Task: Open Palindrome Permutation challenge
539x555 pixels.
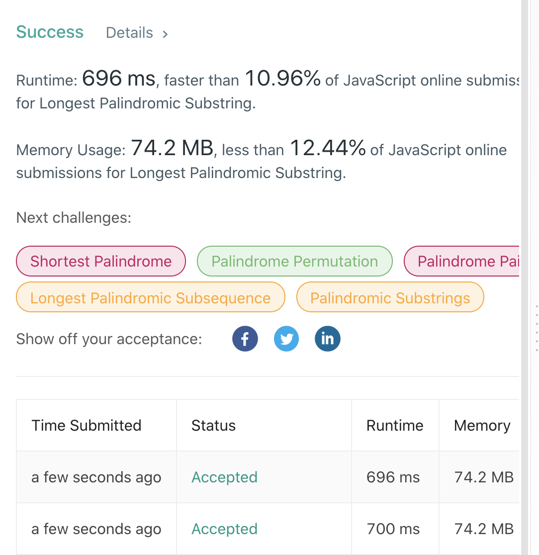Action: 295,261
